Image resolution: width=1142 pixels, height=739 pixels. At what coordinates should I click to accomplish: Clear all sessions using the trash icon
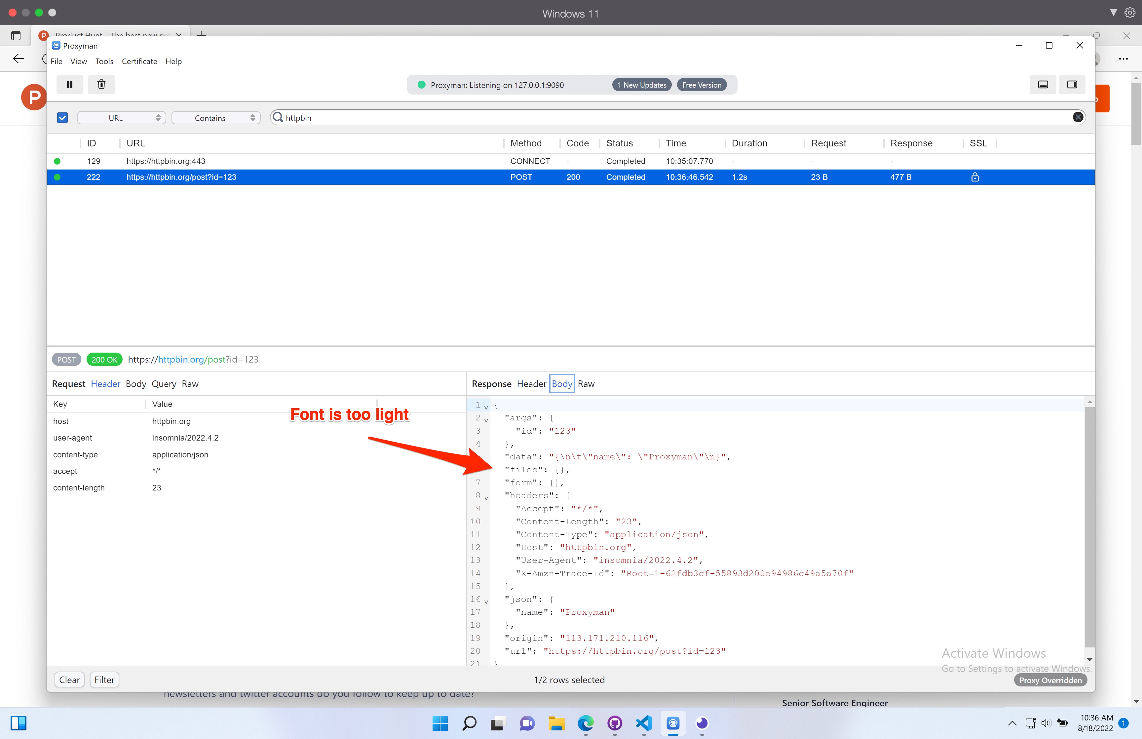[101, 84]
